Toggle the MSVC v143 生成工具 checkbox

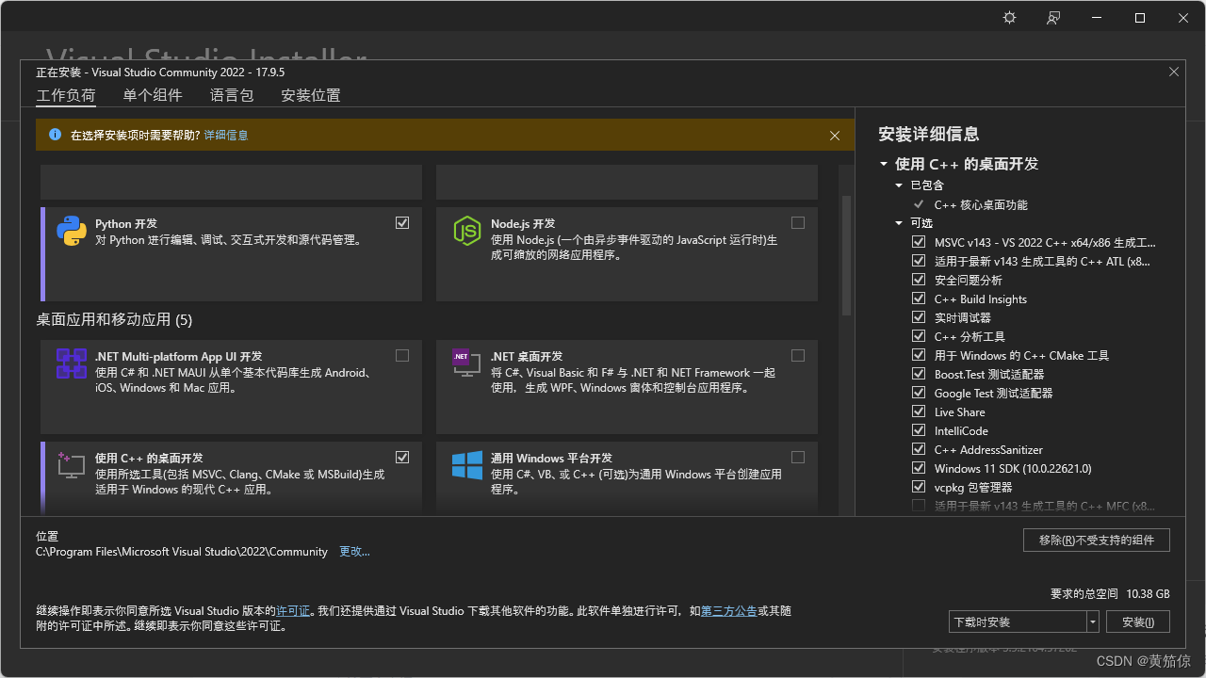919,242
